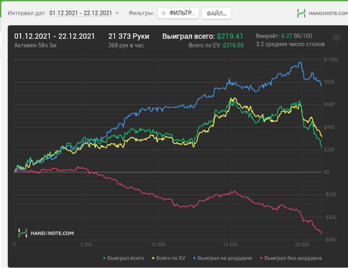The width and height of the screenshot is (348, 268).
Task: Click the 368 рук в час text
Action: click(x=126, y=45)
